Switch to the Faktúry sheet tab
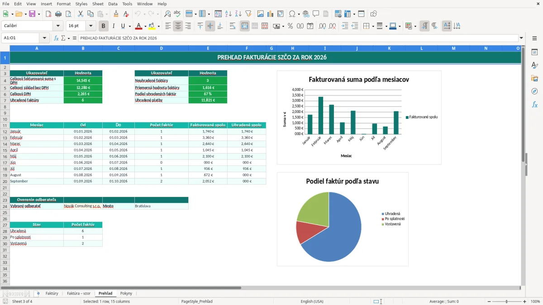Viewport: 543px width, 305px height. click(52, 294)
